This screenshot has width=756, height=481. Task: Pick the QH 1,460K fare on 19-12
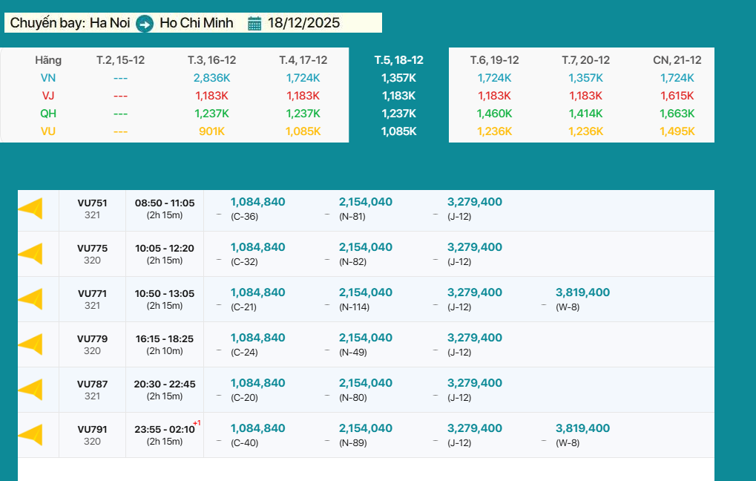tap(494, 114)
